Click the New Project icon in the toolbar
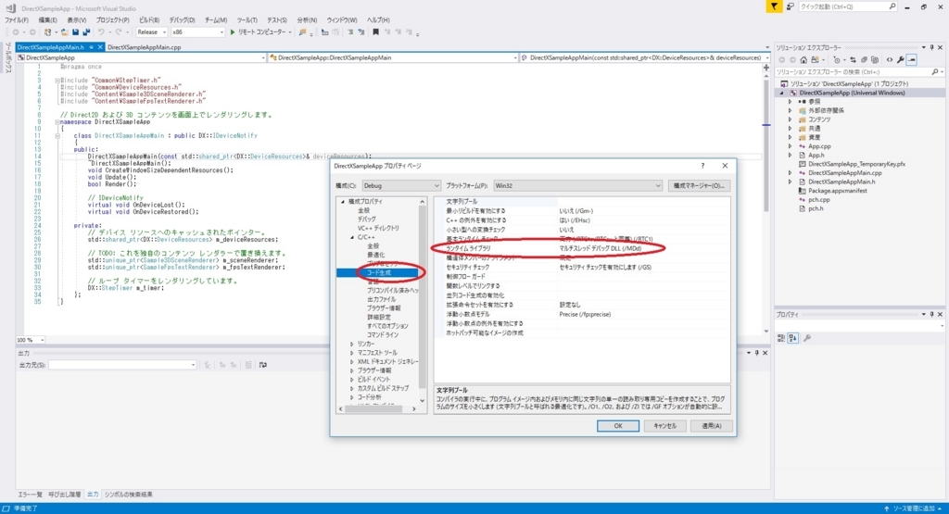 pos(48,32)
